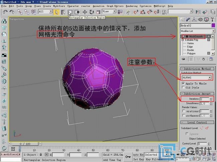Select the Rotate tool

pyautogui.click(x=91, y=12)
